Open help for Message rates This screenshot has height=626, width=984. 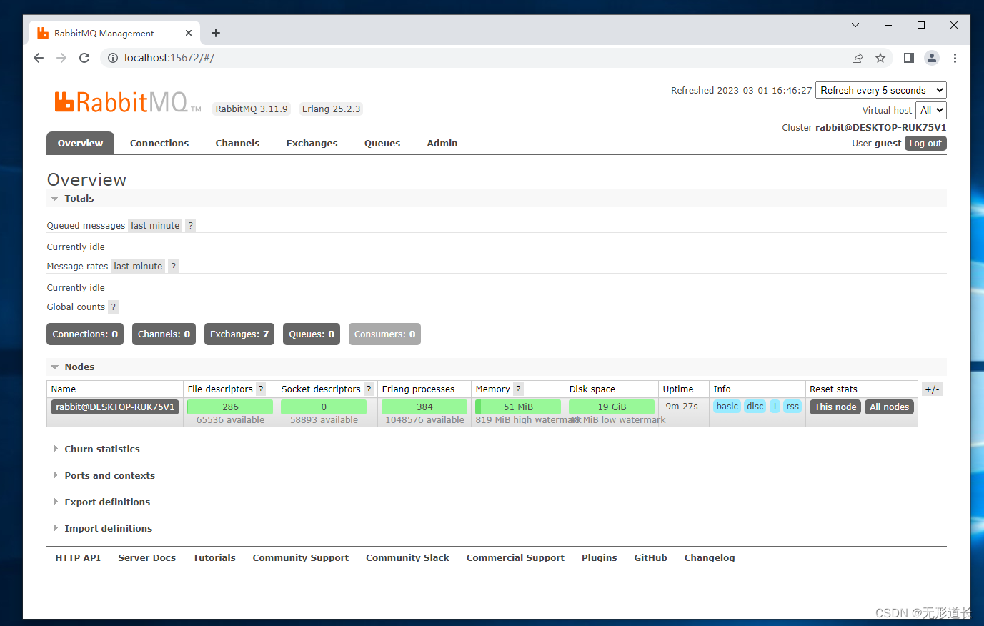173,266
